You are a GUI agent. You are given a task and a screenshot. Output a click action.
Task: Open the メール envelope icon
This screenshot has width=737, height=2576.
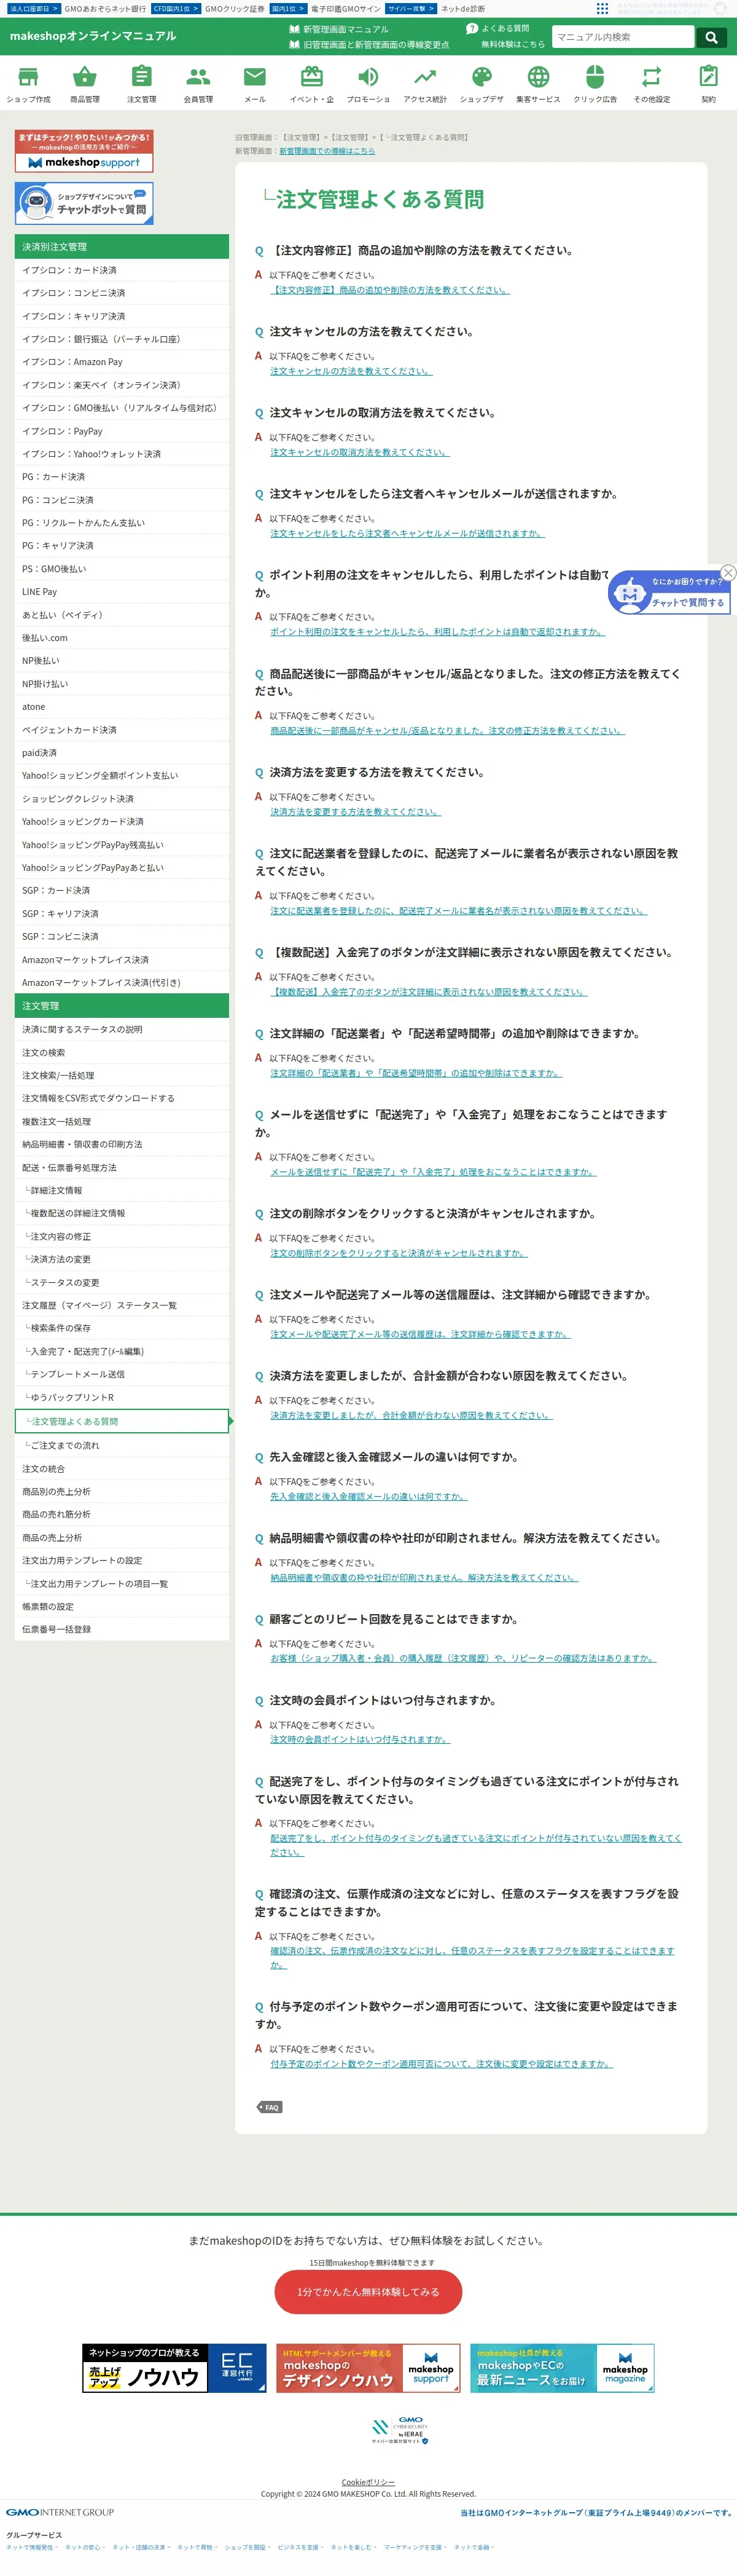pos(255,76)
